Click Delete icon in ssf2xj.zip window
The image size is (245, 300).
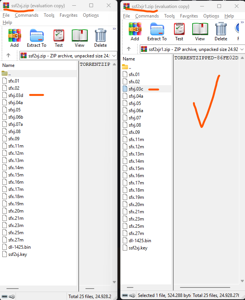coord(101,38)
